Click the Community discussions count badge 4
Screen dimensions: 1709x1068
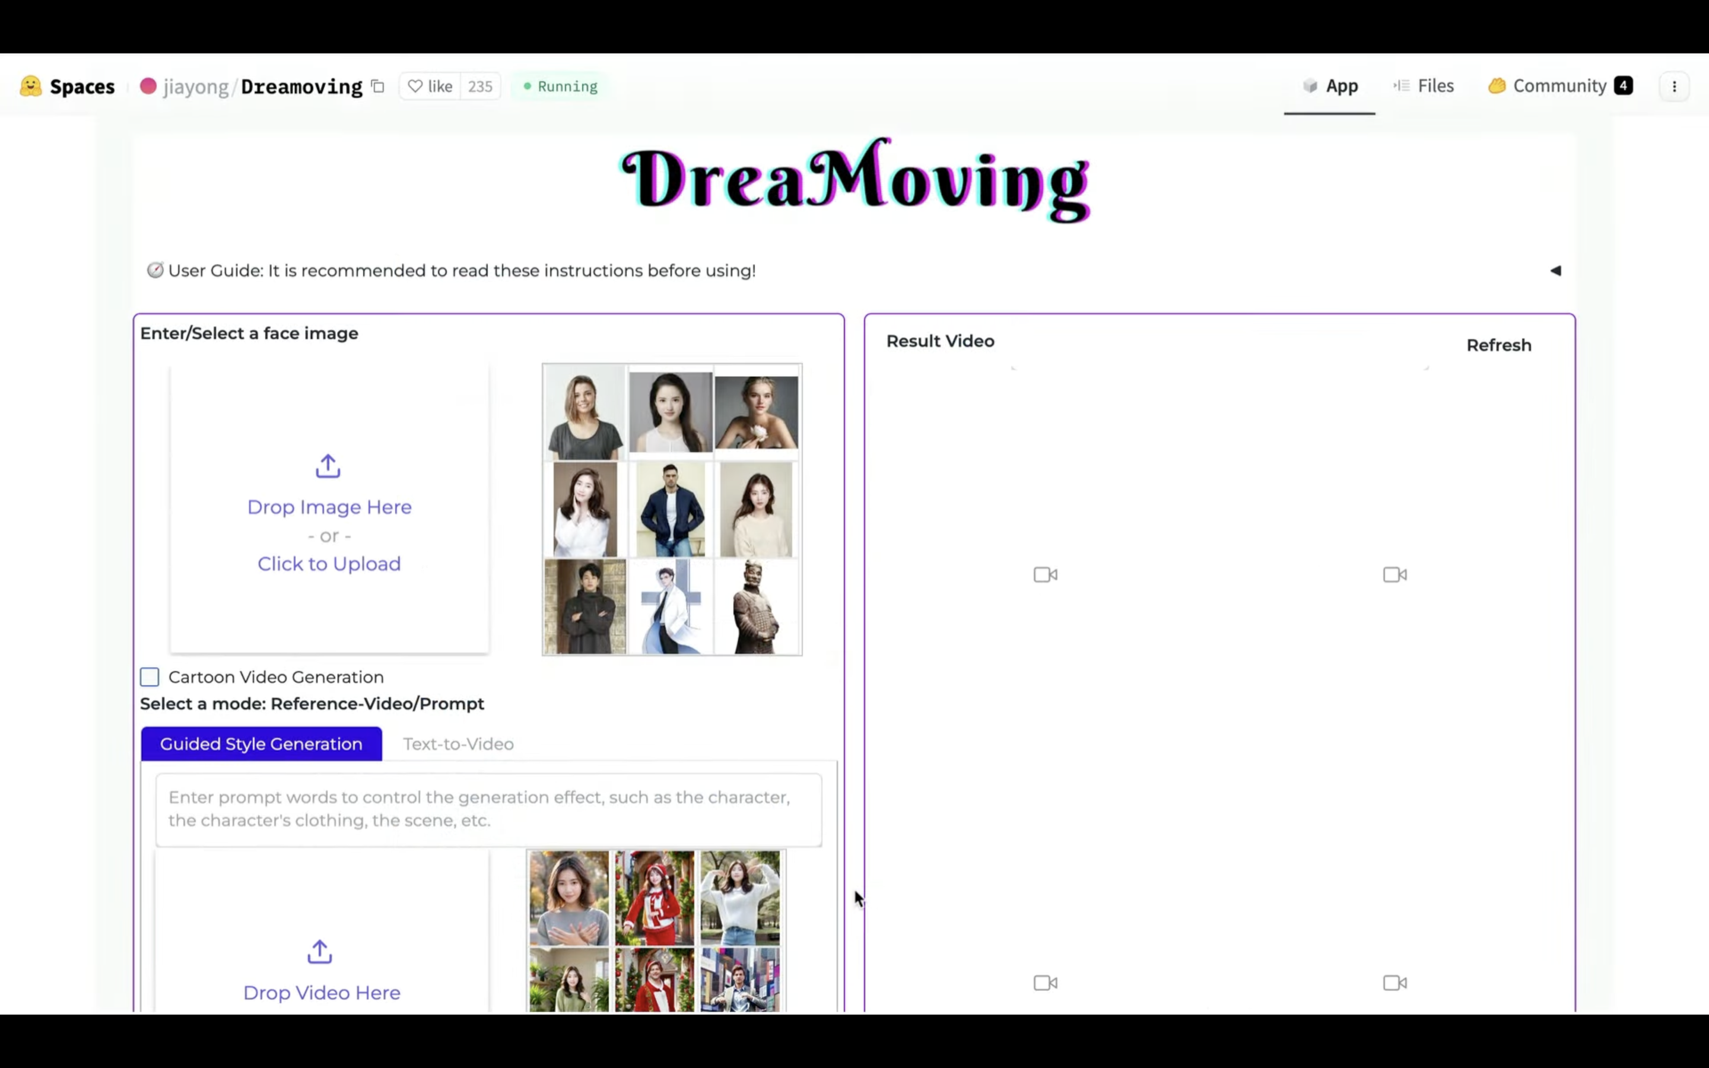pyautogui.click(x=1624, y=85)
